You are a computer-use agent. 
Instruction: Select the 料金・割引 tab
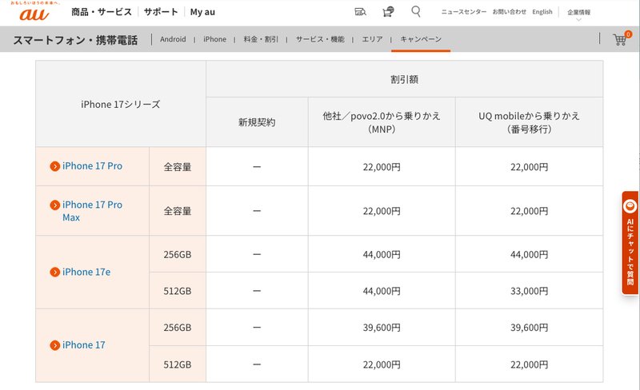pos(261,39)
